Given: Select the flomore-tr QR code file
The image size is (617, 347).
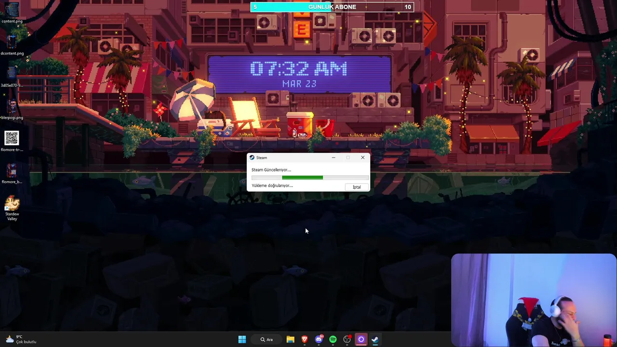Looking at the screenshot, I should point(12,141).
